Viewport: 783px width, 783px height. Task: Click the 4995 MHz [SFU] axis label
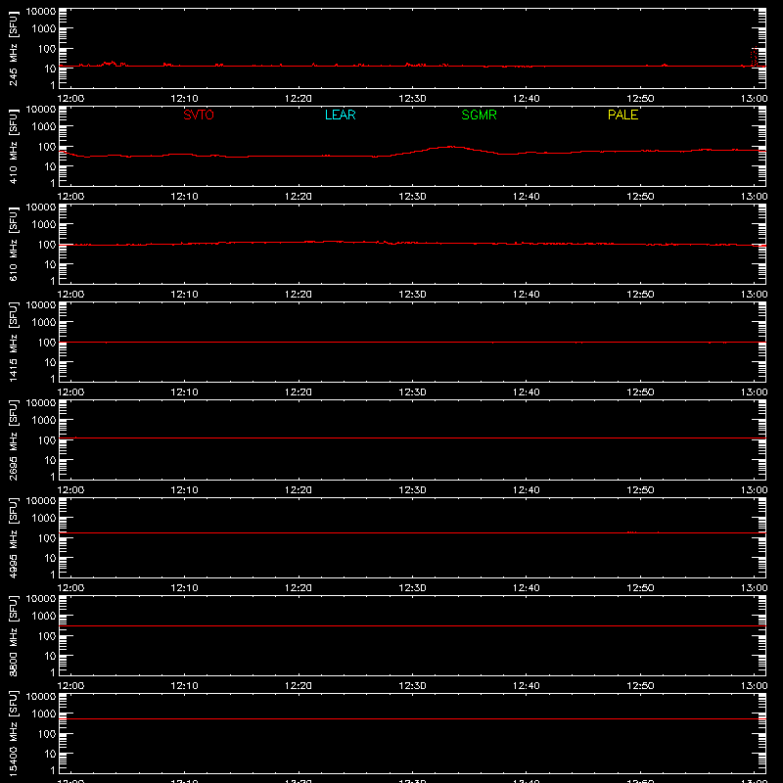(x=13, y=537)
